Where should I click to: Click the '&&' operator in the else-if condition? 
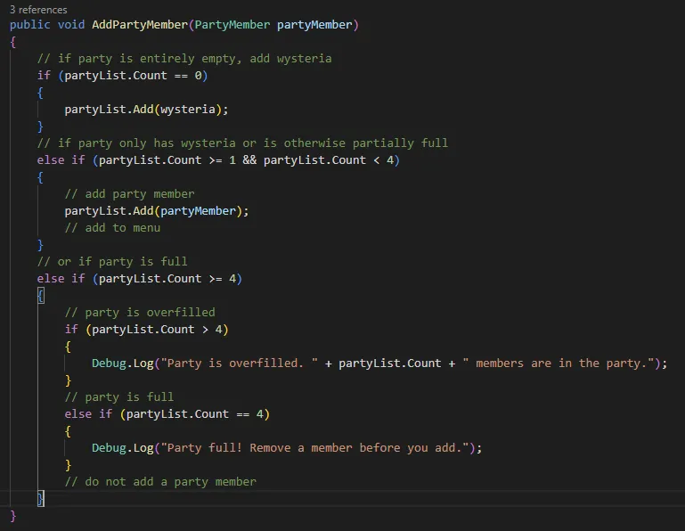coord(249,160)
